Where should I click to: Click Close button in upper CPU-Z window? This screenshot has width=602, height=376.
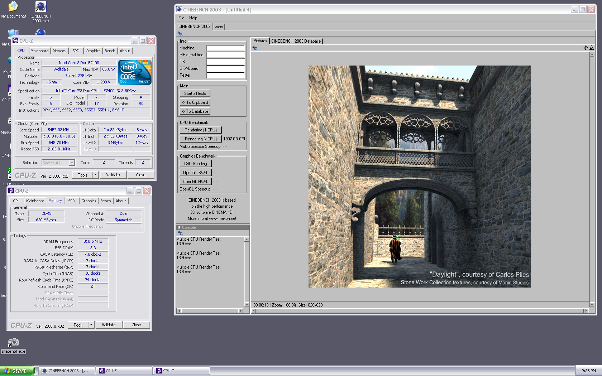tap(140, 175)
